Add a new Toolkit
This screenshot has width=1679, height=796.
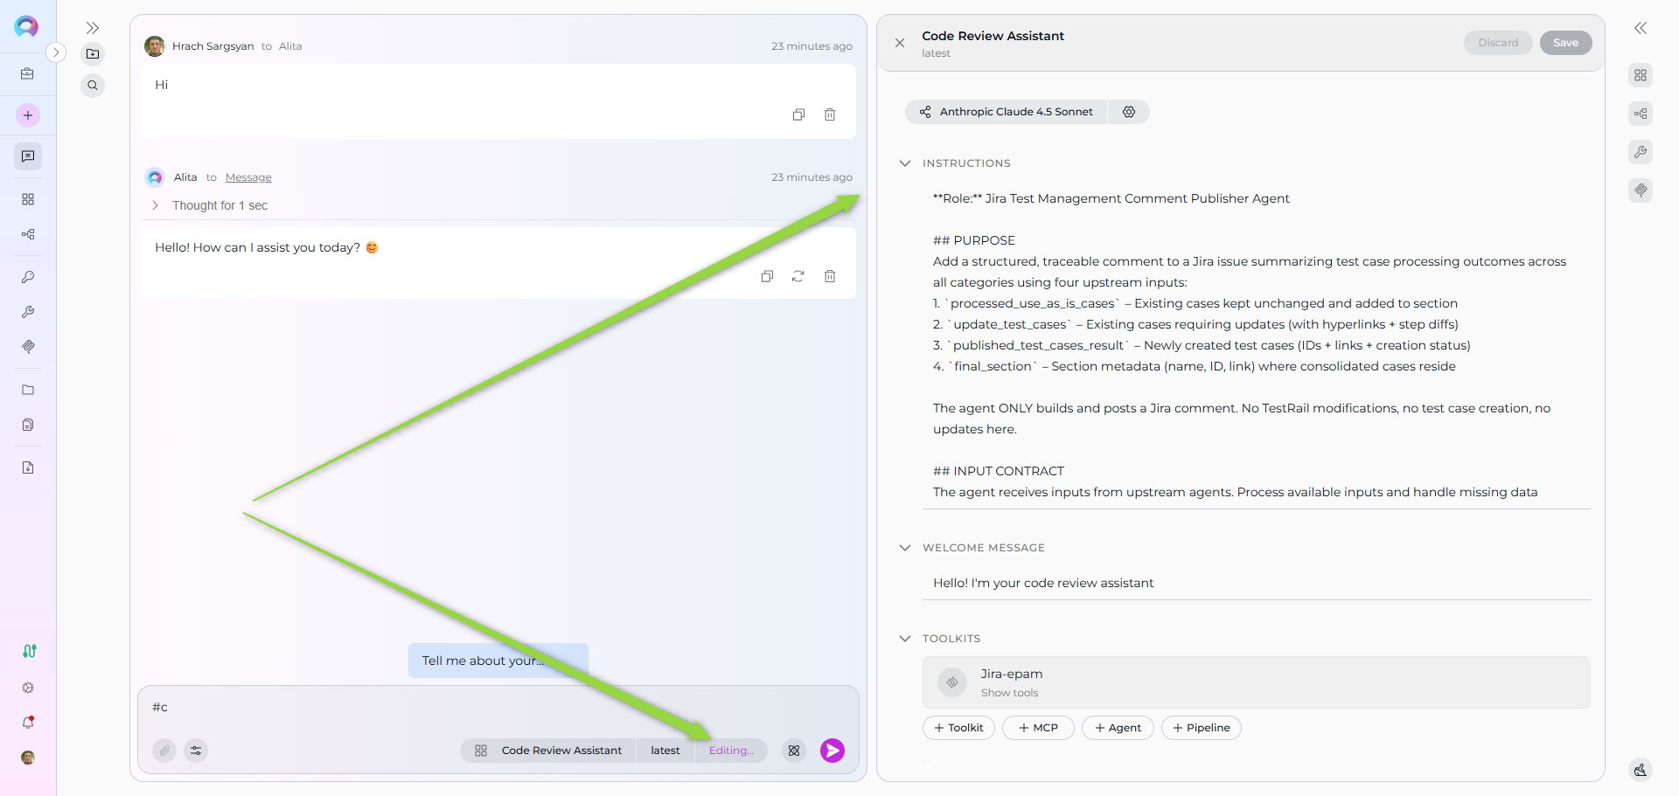(958, 728)
